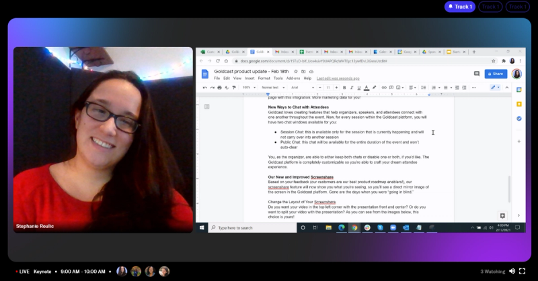Toggle italic formatting in Docs toolbar

pyautogui.click(x=352, y=88)
